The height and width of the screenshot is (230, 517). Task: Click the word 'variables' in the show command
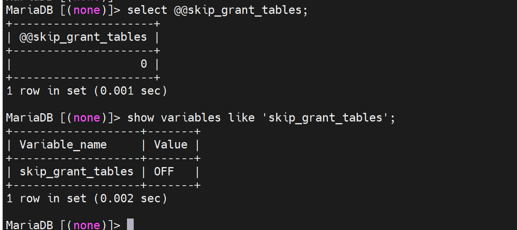pyautogui.click(x=191, y=118)
